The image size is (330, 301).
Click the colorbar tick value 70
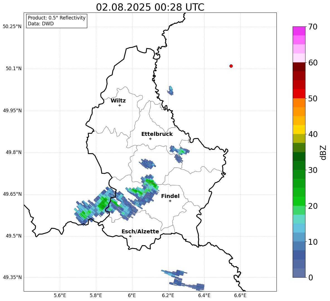pyautogui.click(x=313, y=27)
